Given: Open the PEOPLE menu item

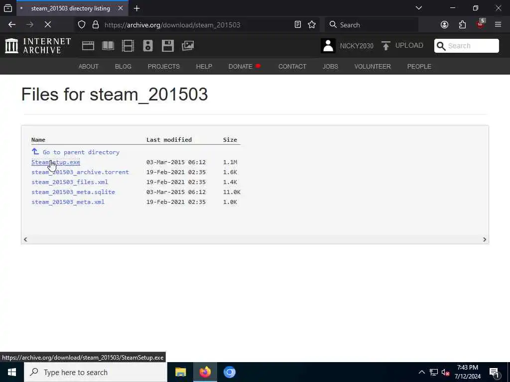Looking at the screenshot, I should (419, 67).
